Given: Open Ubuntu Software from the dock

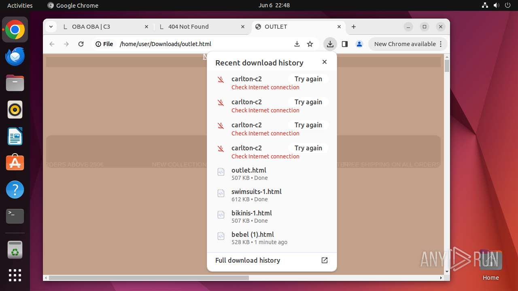Looking at the screenshot, I should pos(15,163).
